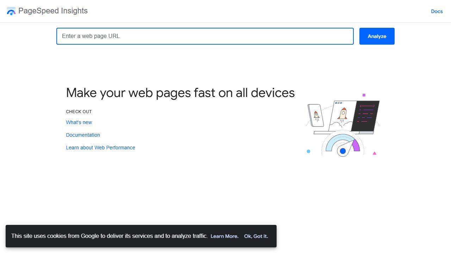Click "Learn More." in the cookie notice
Image resolution: width=451 pixels, height=253 pixels.
click(224, 236)
